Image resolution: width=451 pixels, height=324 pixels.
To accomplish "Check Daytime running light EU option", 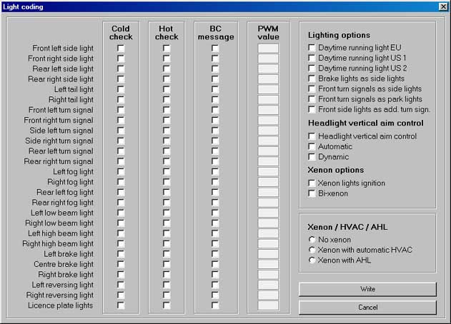I will 312,48.
